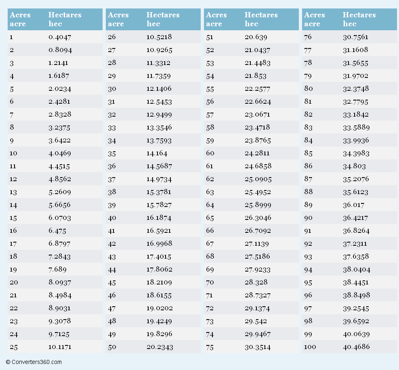Image resolution: width=399 pixels, height=370 pixels.
Task: Select the 30.3514 value for 75 acres
Action: tap(258, 347)
